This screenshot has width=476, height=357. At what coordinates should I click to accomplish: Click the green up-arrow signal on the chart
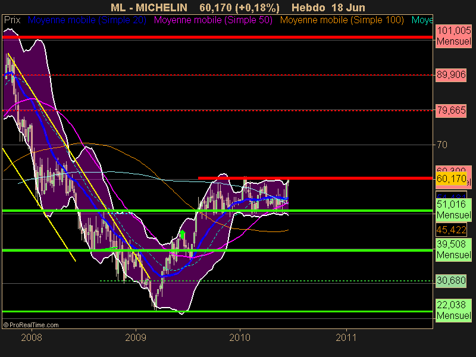(x=183, y=234)
